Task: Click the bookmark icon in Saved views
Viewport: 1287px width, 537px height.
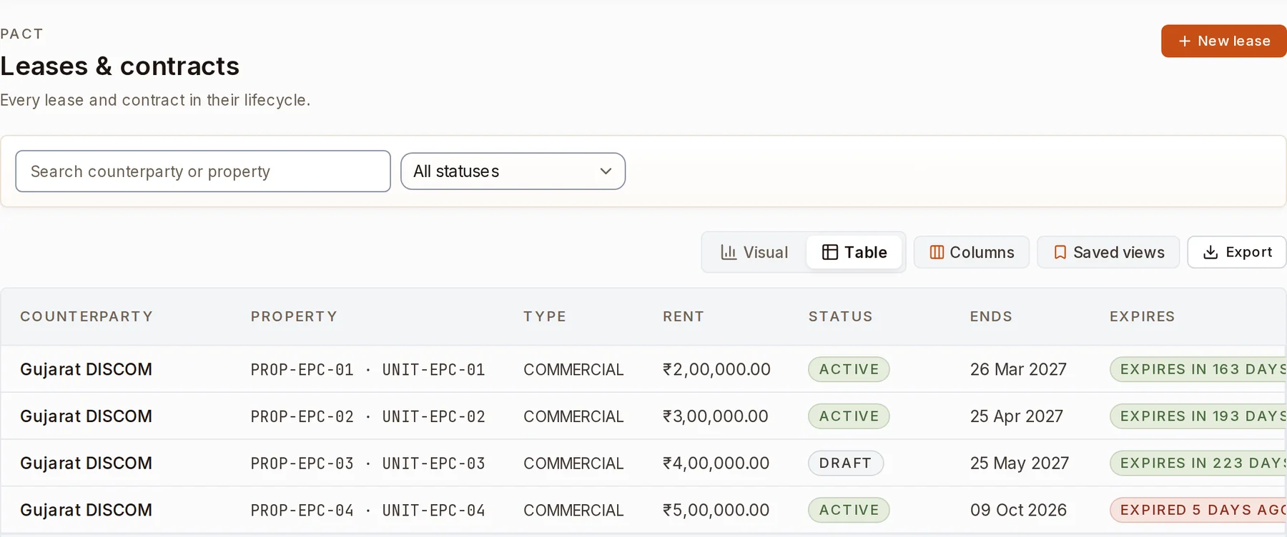Action: [x=1060, y=252]
